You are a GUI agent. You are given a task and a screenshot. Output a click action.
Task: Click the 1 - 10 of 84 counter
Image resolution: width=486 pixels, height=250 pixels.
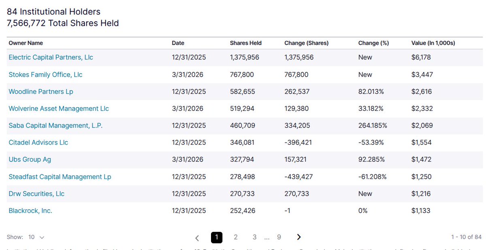click(466, 237)
